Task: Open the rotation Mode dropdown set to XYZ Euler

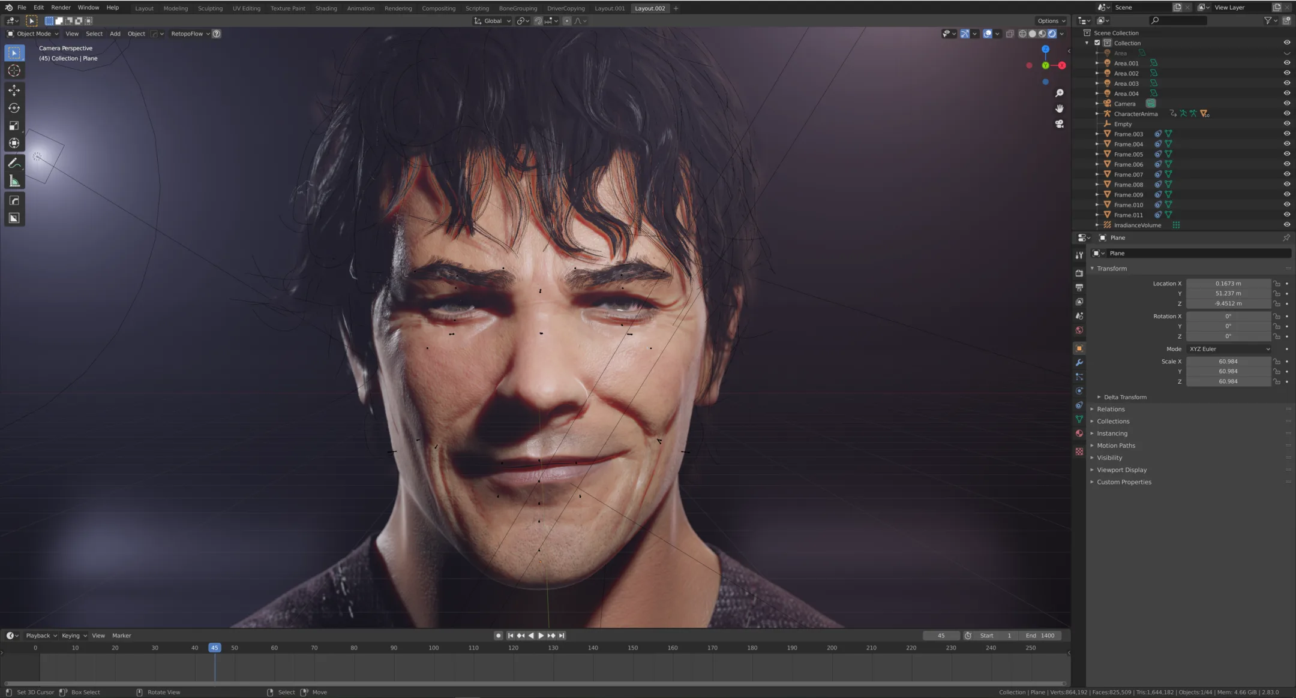Action: pyautogui.click(x=1229, y=348)
